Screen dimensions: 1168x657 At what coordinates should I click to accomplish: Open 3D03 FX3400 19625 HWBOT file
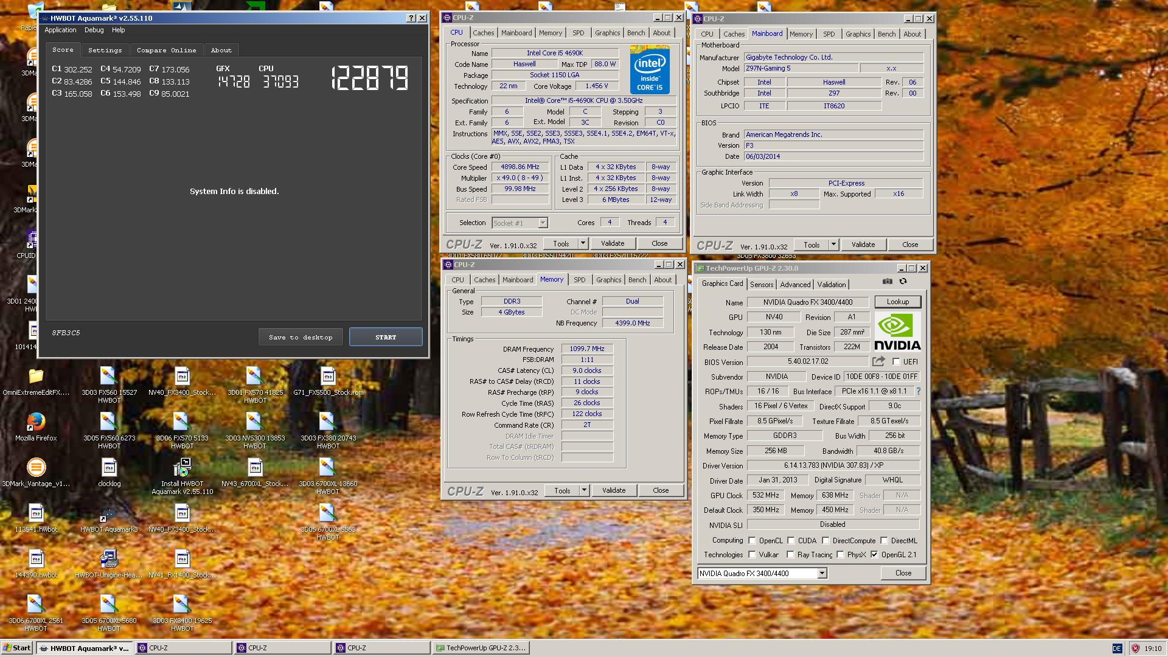point(182,613)
